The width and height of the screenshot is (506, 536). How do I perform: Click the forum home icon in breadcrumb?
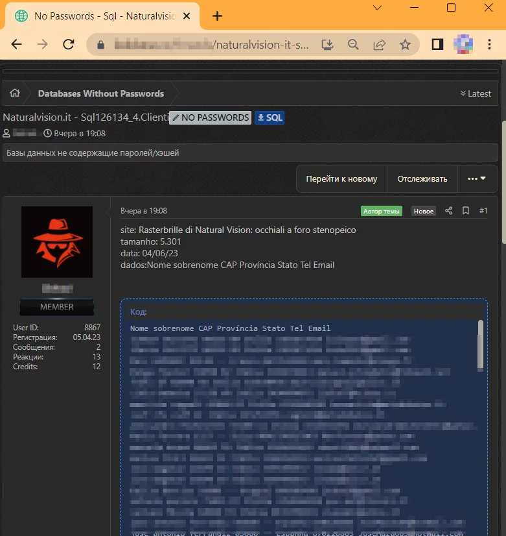[x=14, y=93]
